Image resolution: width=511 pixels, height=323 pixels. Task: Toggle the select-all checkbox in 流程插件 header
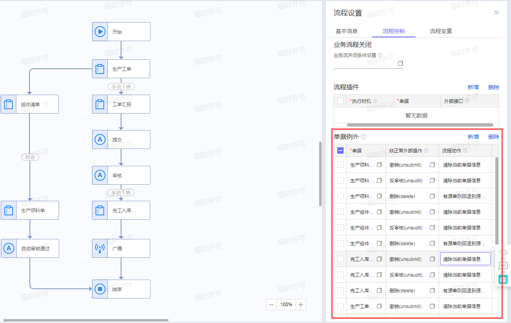(x=340, y=101)
